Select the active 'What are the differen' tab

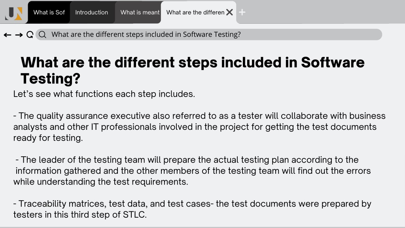coord(195,12)
